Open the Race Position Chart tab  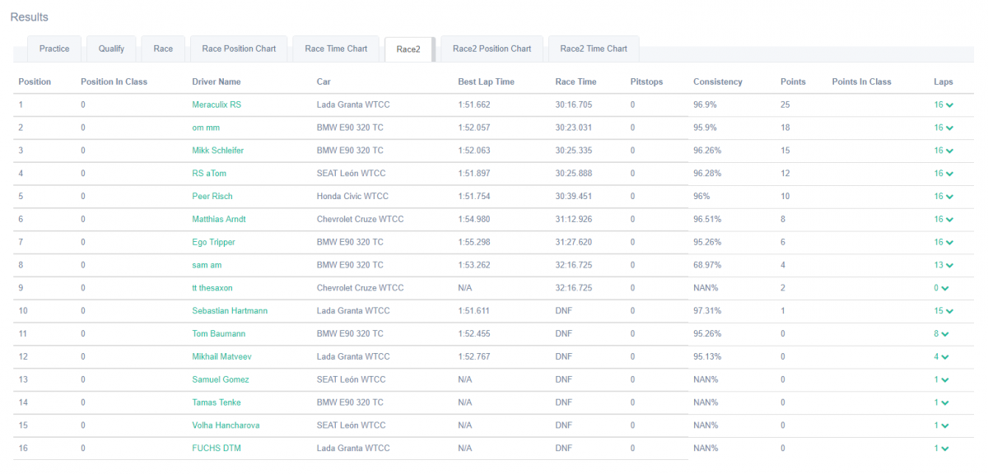[239, 49]
